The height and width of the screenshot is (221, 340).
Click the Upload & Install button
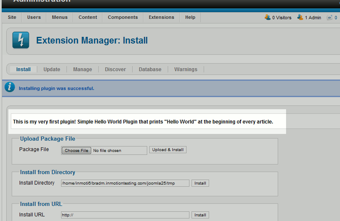168,150
